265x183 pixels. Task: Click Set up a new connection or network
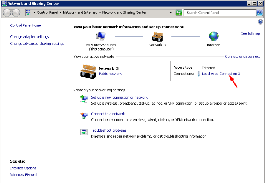[x=119, y=97]
